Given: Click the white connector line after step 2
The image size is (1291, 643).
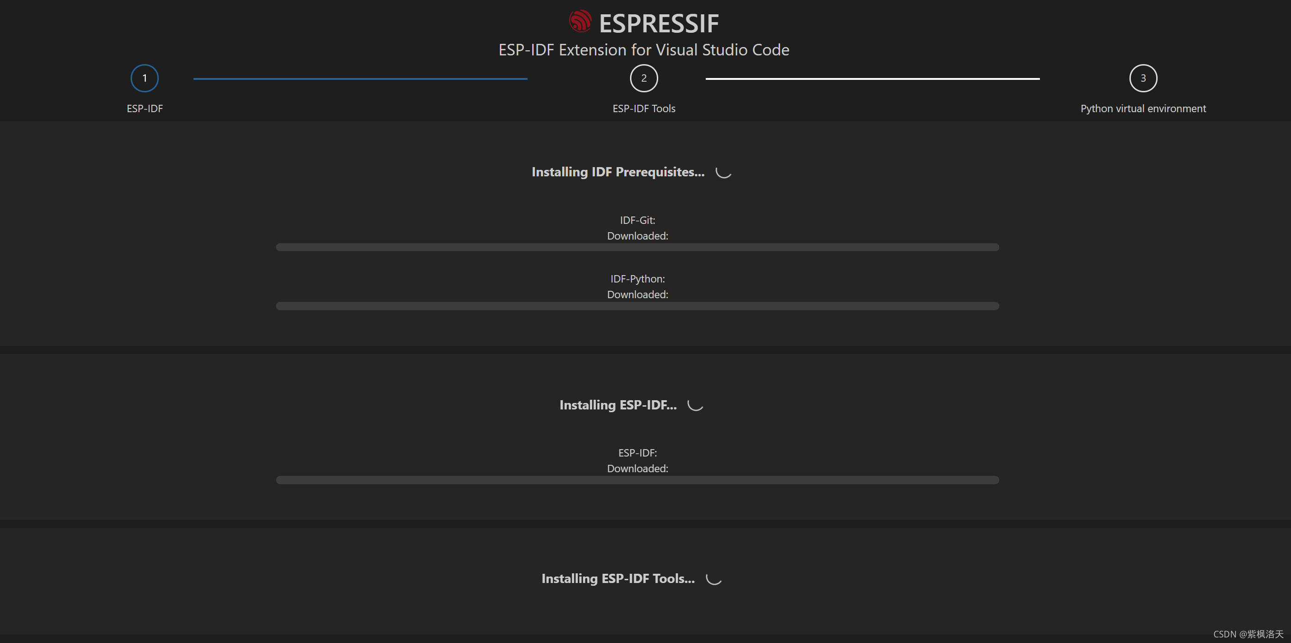Looking at the screenshot, I should coord(872,78).
